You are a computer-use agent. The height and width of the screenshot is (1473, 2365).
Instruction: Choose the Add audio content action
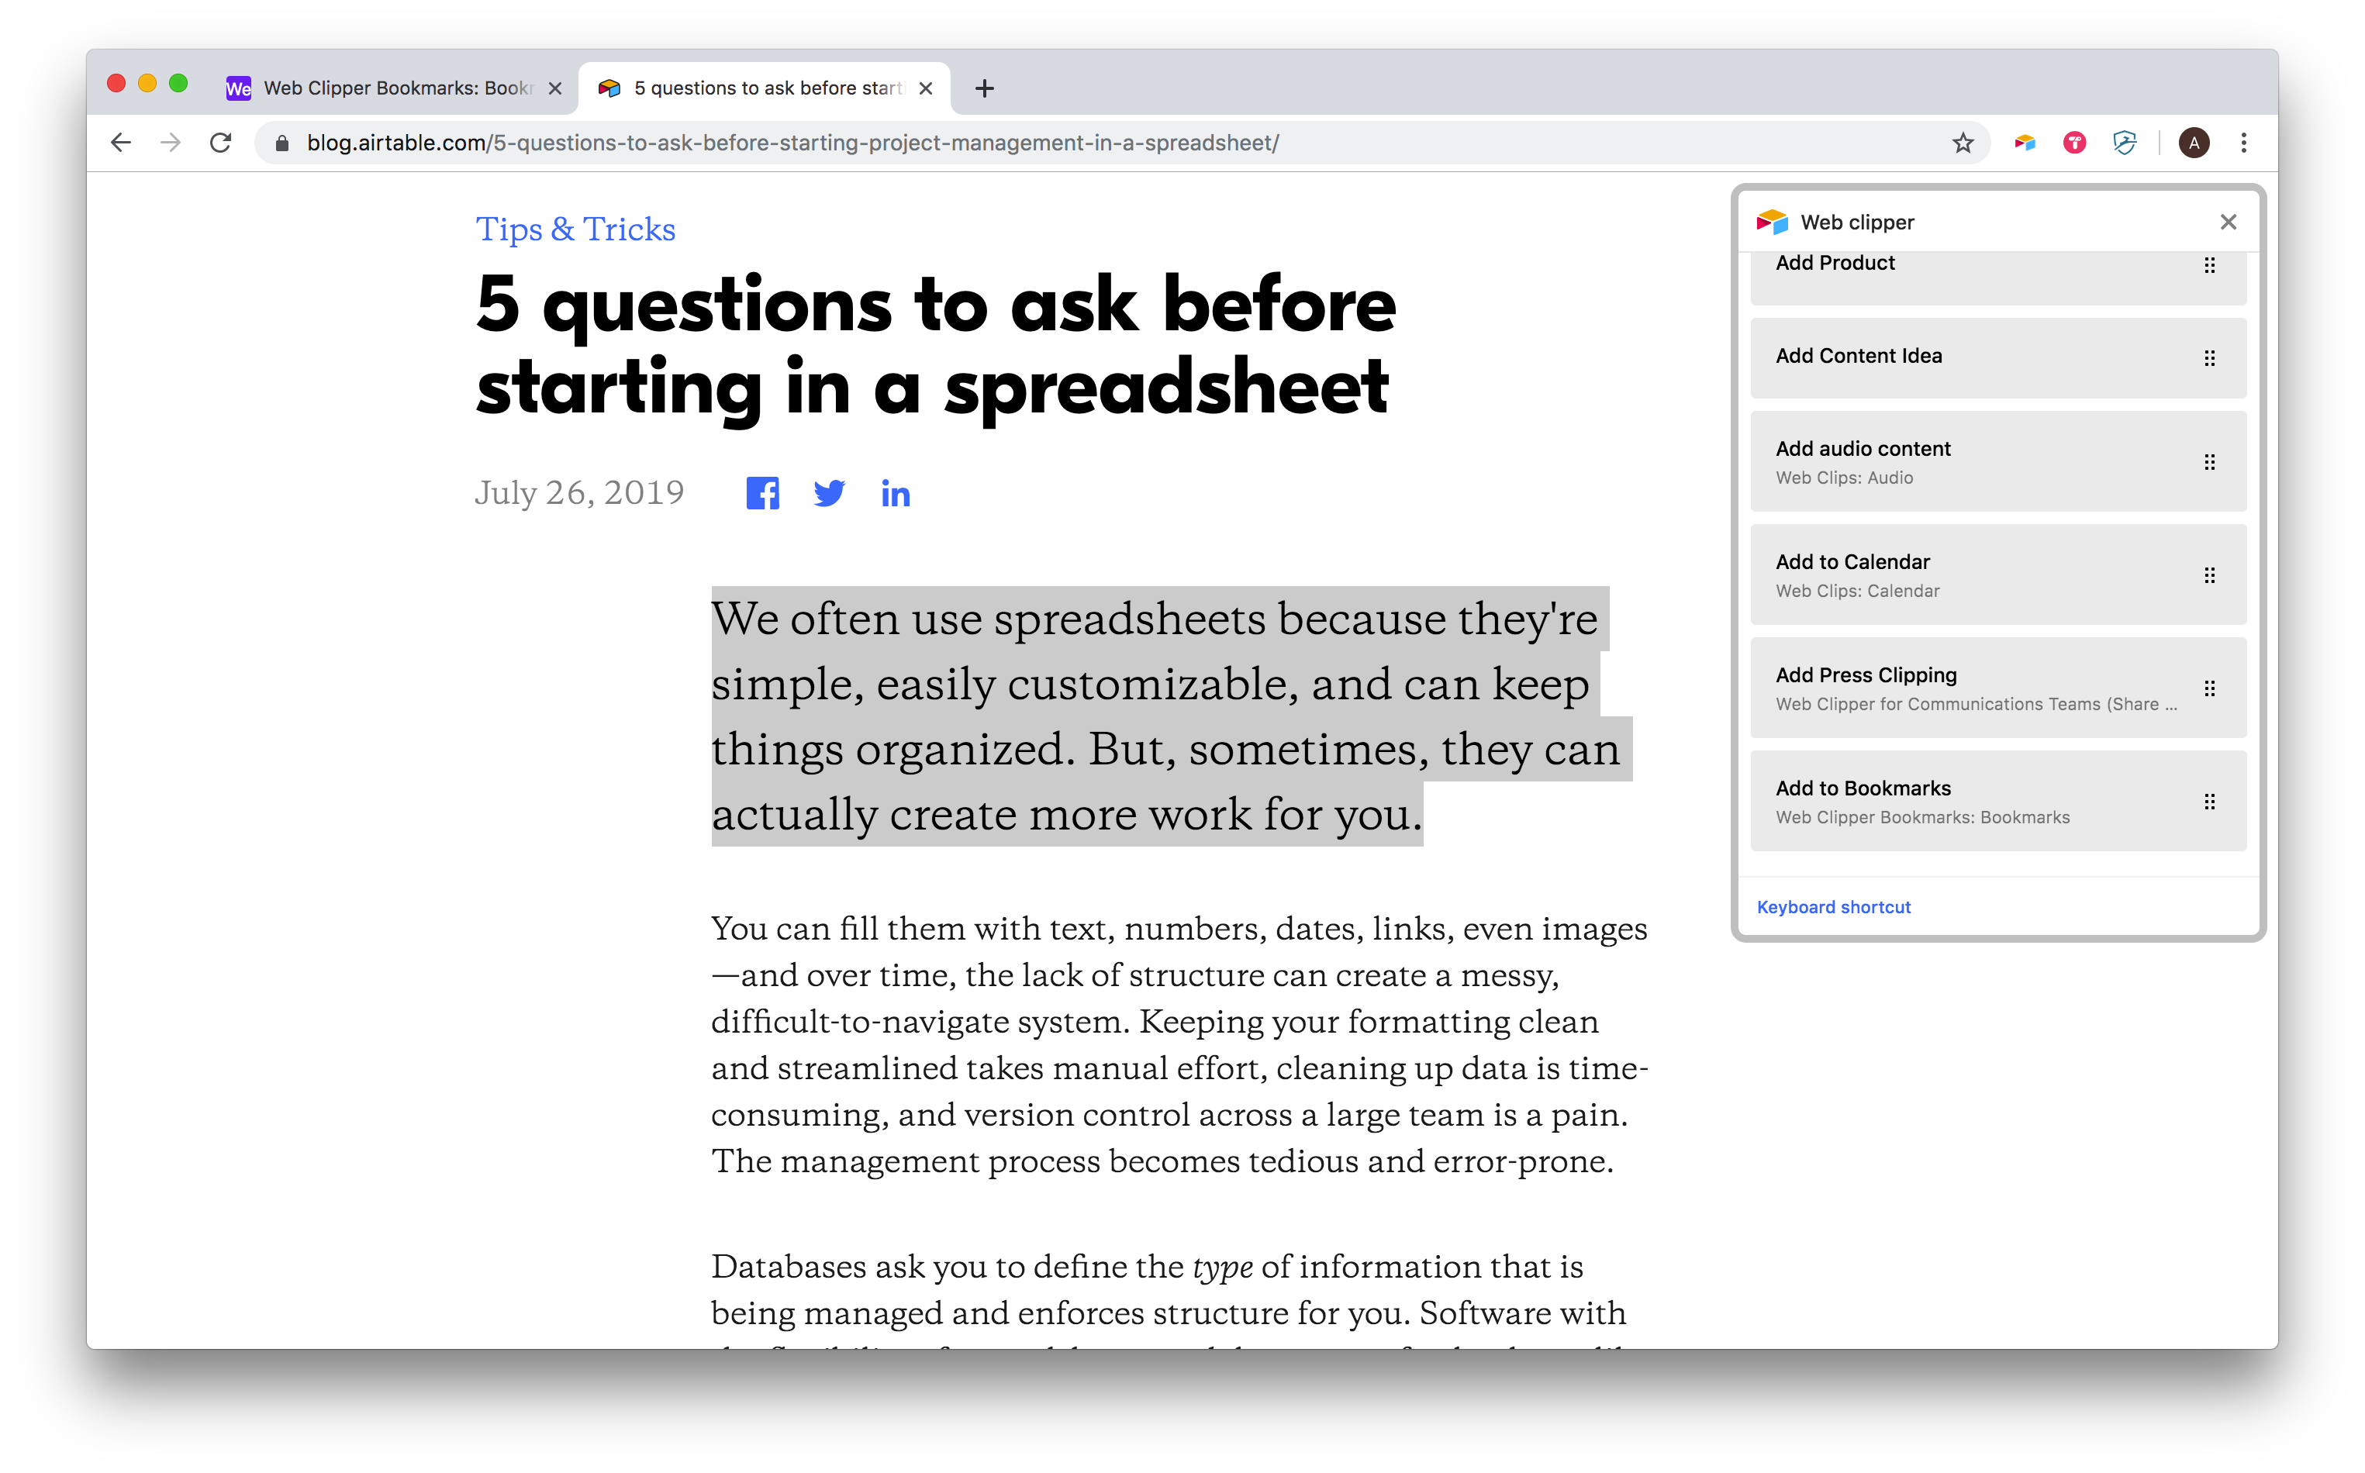[x=1997, y=462]
